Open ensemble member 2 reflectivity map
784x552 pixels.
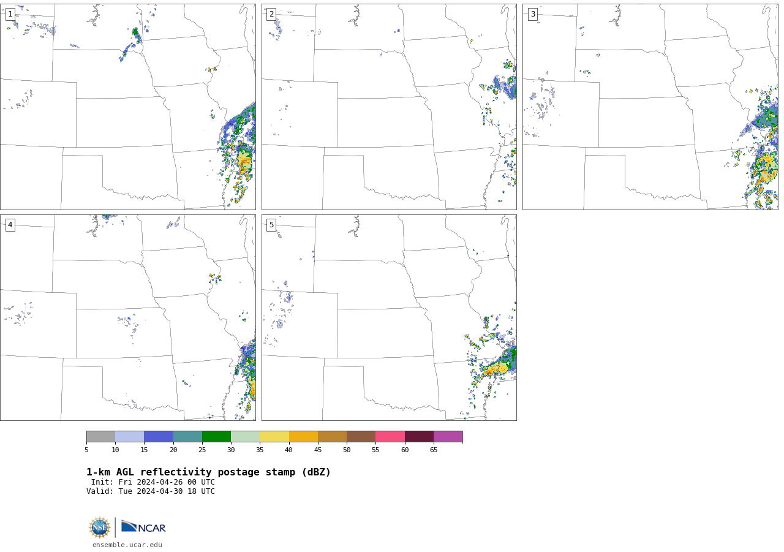pyautogui.click(x=389, y=107)
